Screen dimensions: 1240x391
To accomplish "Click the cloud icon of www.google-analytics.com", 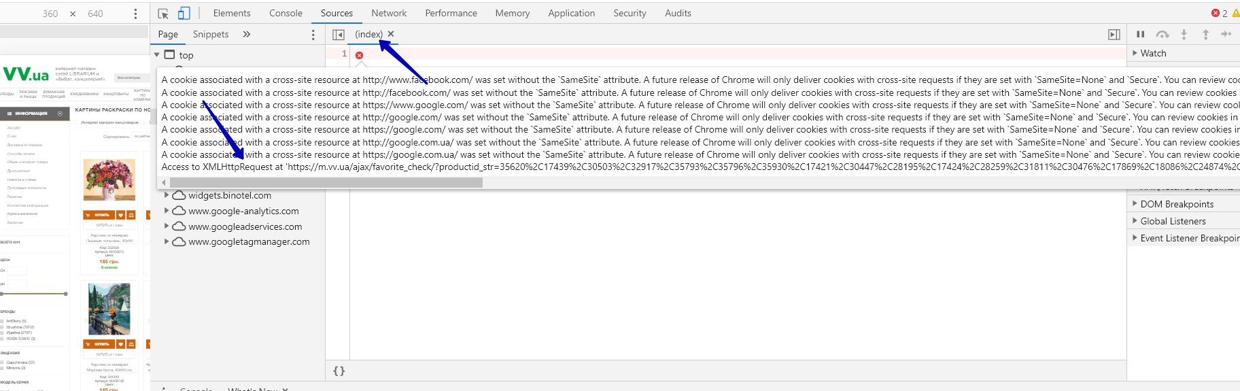I will pos(179,211).
